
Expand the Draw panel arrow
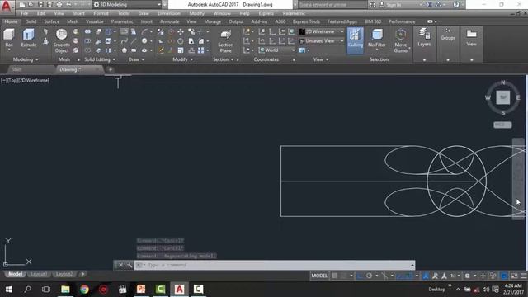(x=143, y=59)
